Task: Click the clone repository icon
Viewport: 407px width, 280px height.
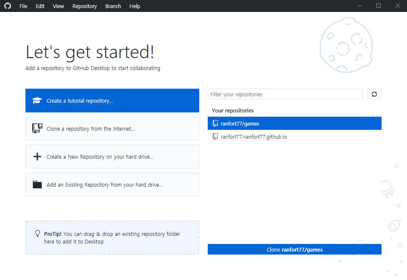Action: (x=37, y=128)
